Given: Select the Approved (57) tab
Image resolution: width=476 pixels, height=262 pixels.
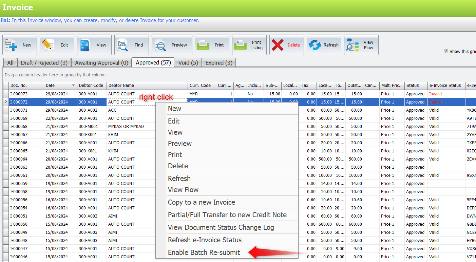Looking at the screenshot, I should point(153,62).
